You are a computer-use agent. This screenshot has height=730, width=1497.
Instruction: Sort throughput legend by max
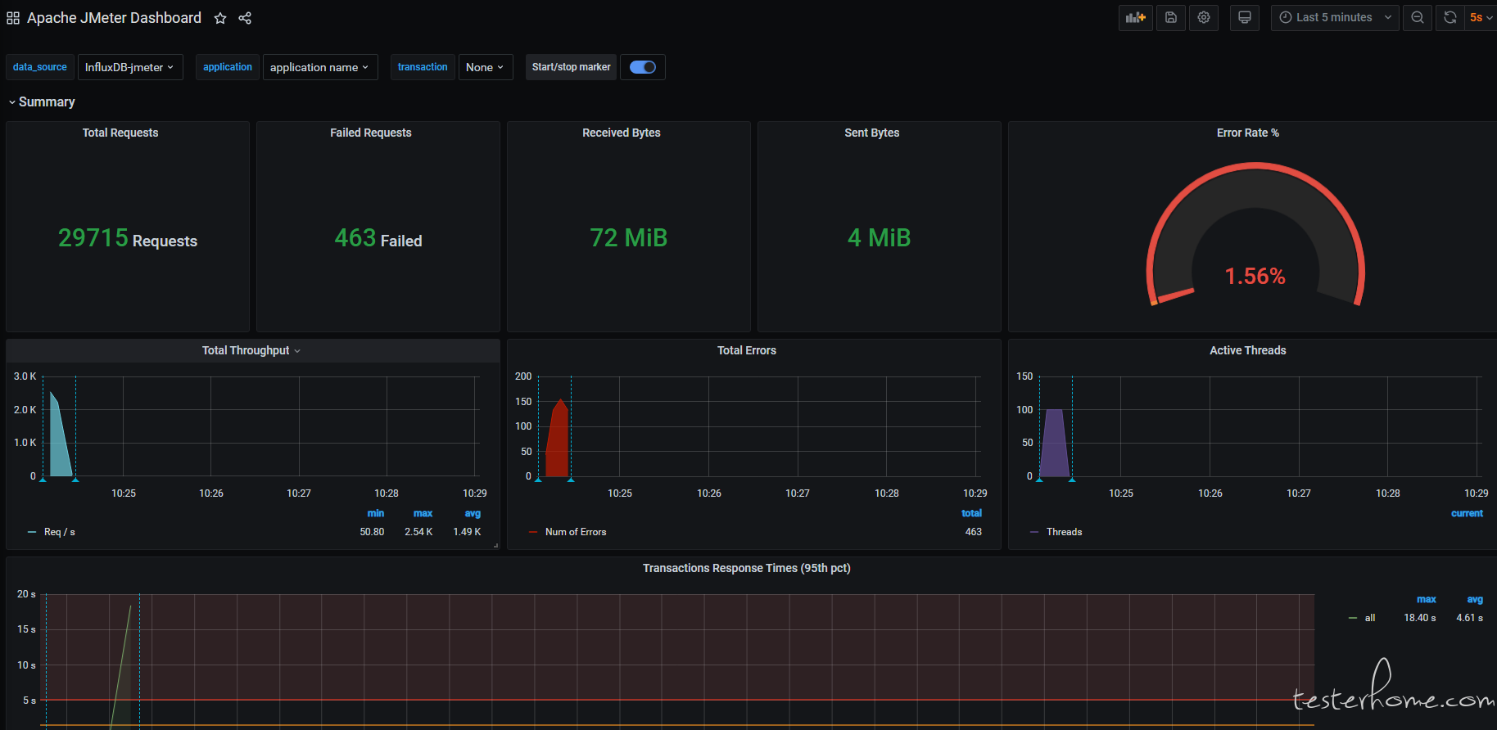[x=423, y=513]
